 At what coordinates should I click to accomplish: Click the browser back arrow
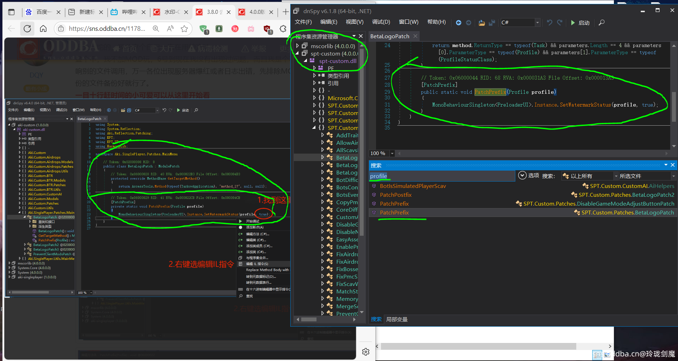(x=11, y=29)
